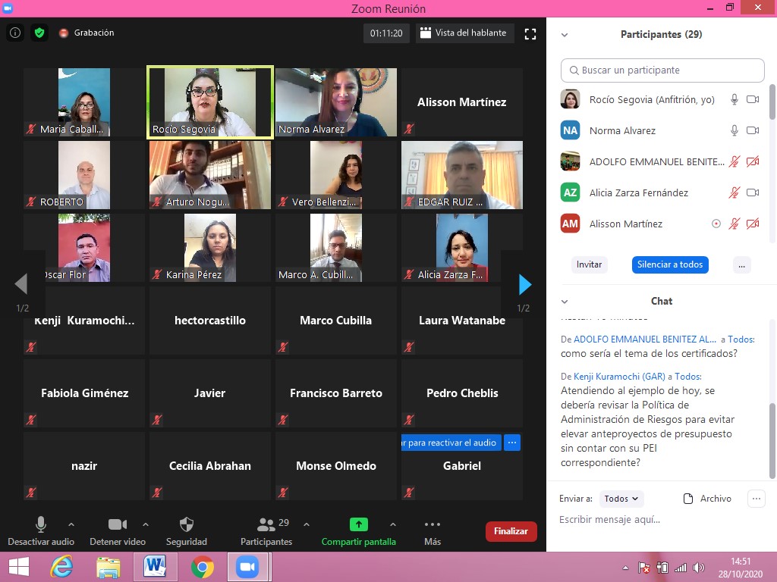Screen dimensions: 777x582
Task: Unmute Alisson Martínez in participant list
Action: 735,224
